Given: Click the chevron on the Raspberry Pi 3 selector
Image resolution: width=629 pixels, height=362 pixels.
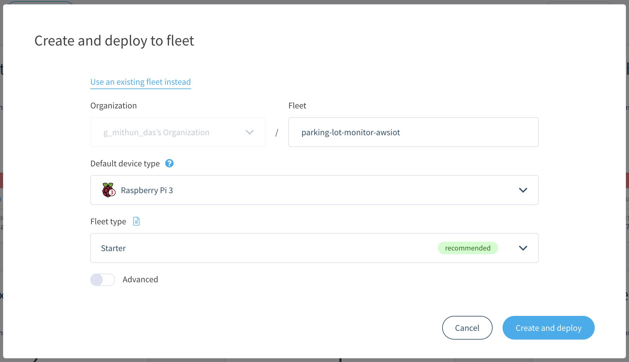Looking at the screenshot, I should coord(523,190).
